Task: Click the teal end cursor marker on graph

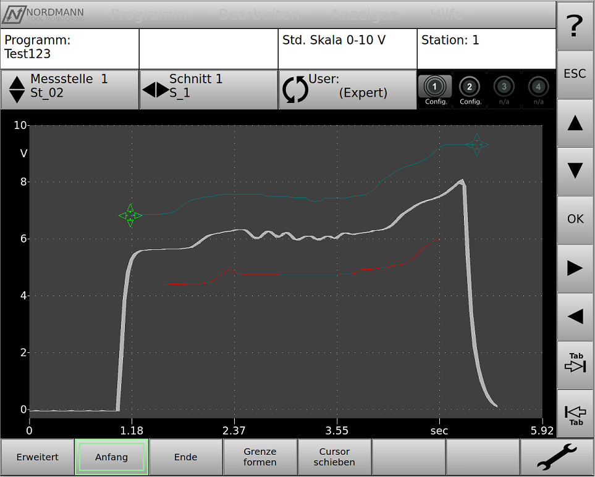Action: click(x=476, y=145)
